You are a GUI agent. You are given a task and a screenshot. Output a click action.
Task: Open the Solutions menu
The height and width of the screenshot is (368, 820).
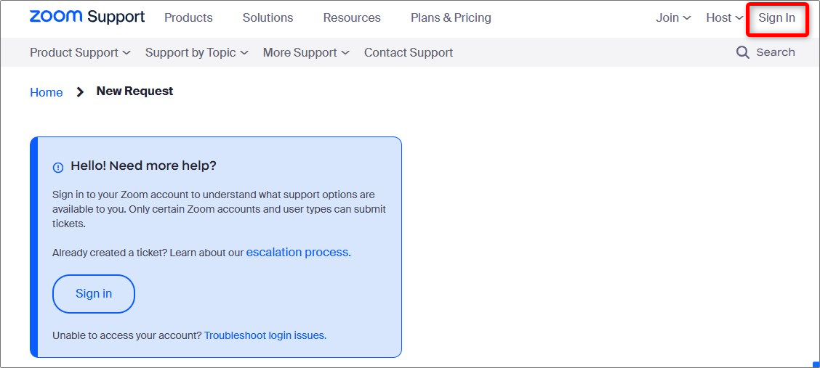(x=268, y=17)
